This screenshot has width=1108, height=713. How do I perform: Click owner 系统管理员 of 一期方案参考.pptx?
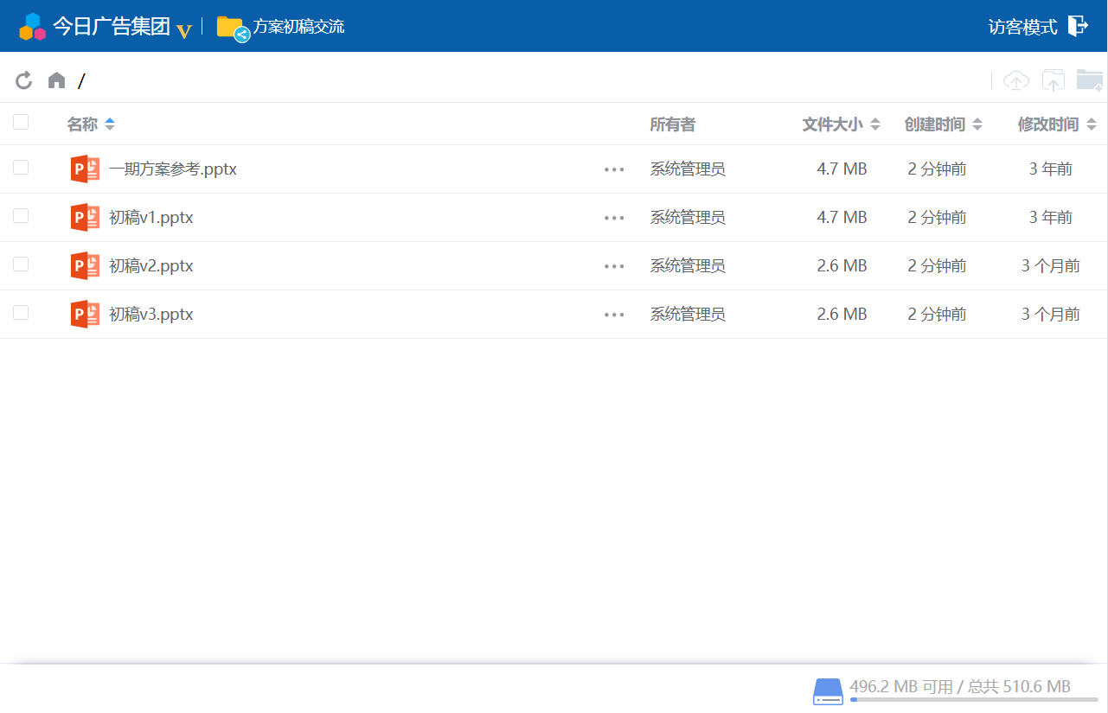688,169
